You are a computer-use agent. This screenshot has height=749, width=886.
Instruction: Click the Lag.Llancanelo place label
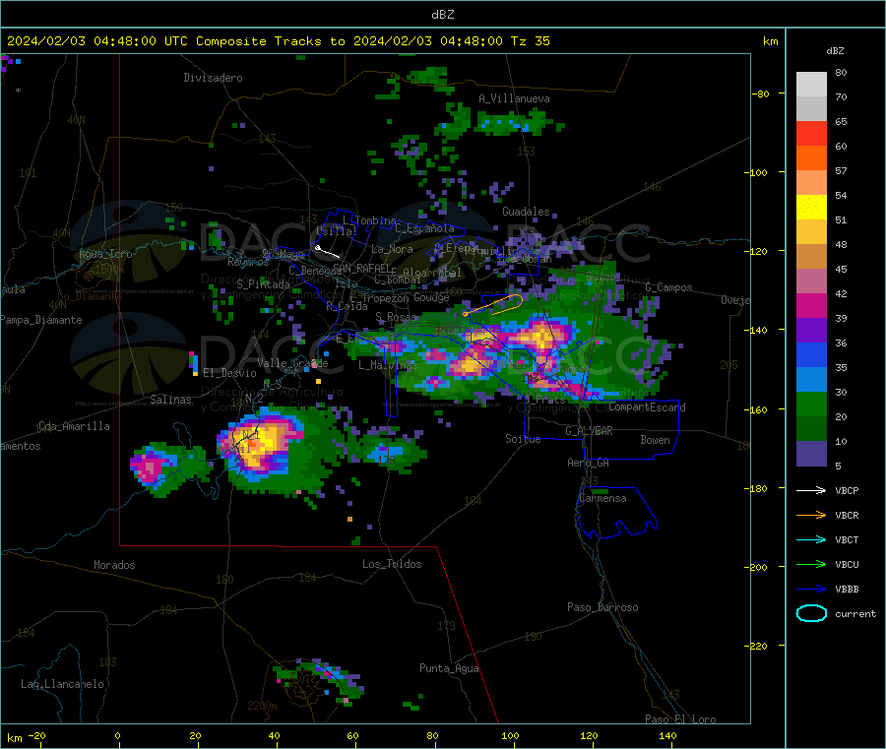[x=62, y=684]
